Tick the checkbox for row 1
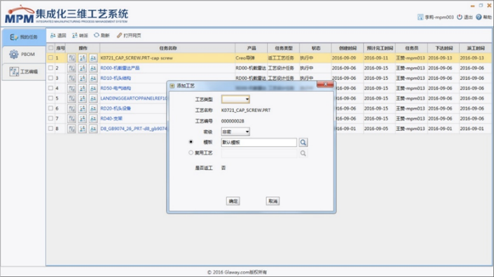The width and height of the screenshot is (494, 277). tap(50, 58)
